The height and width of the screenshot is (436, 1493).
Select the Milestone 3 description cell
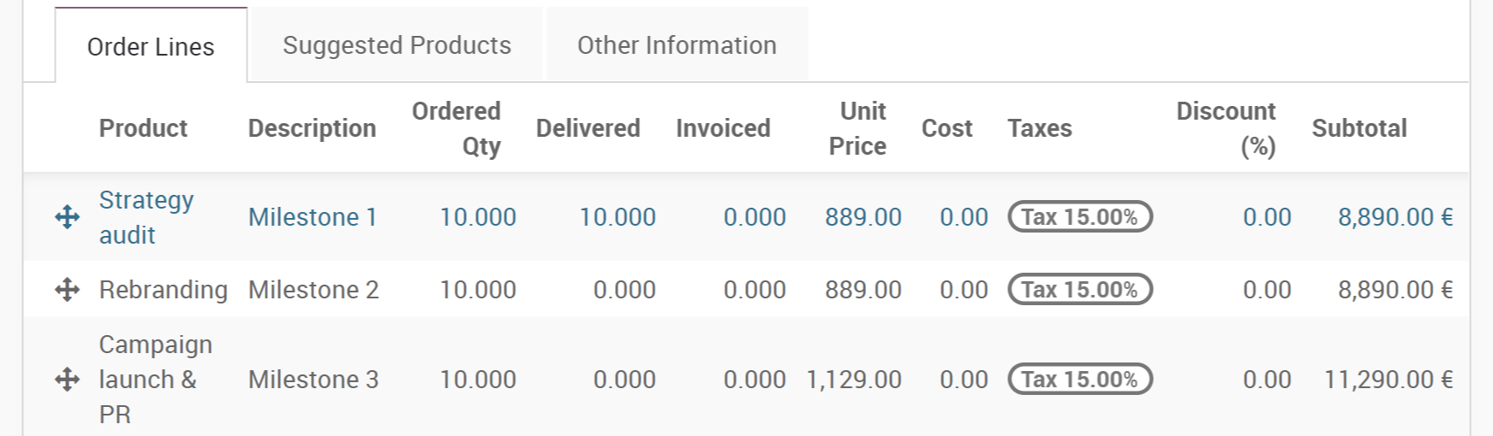314,380
